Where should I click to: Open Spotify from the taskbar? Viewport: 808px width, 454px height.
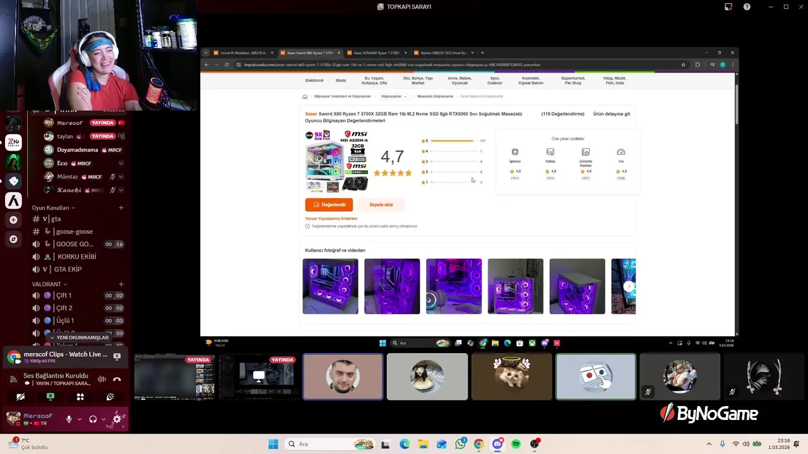coord(516,444)
